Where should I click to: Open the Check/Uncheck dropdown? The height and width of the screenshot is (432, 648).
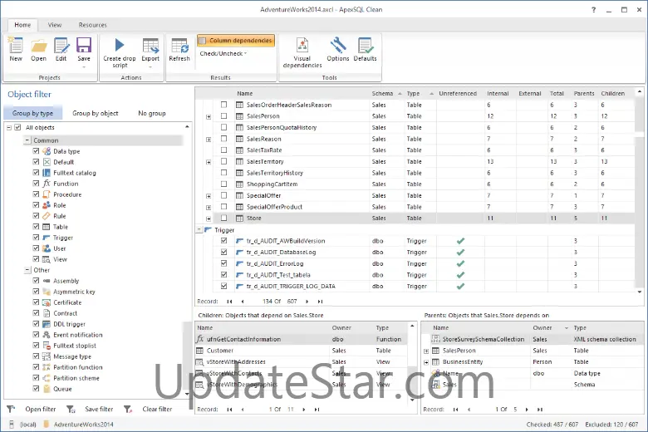[x=223, y=53]
